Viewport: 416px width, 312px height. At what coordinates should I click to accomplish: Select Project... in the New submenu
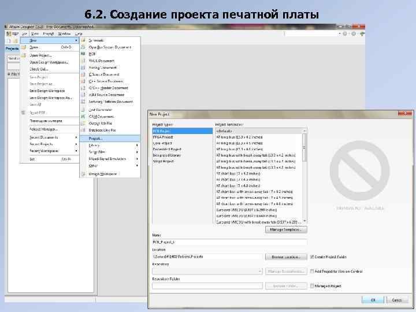click(110, 139)
